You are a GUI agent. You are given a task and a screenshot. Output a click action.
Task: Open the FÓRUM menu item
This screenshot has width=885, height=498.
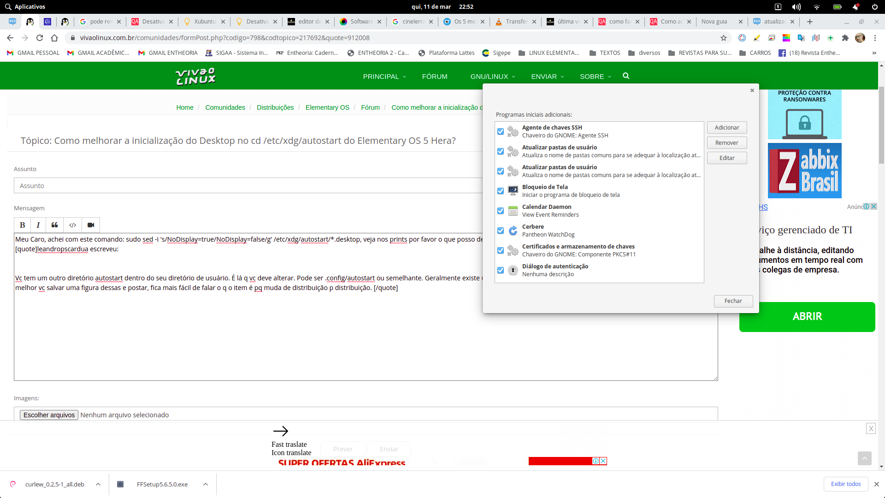[434, 77]
